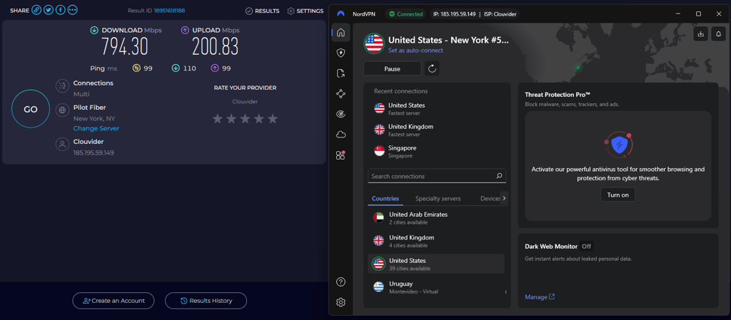The image size is (731, 320).
Task: Share result via link icon in Speedtest
Action: pos(36,10)
